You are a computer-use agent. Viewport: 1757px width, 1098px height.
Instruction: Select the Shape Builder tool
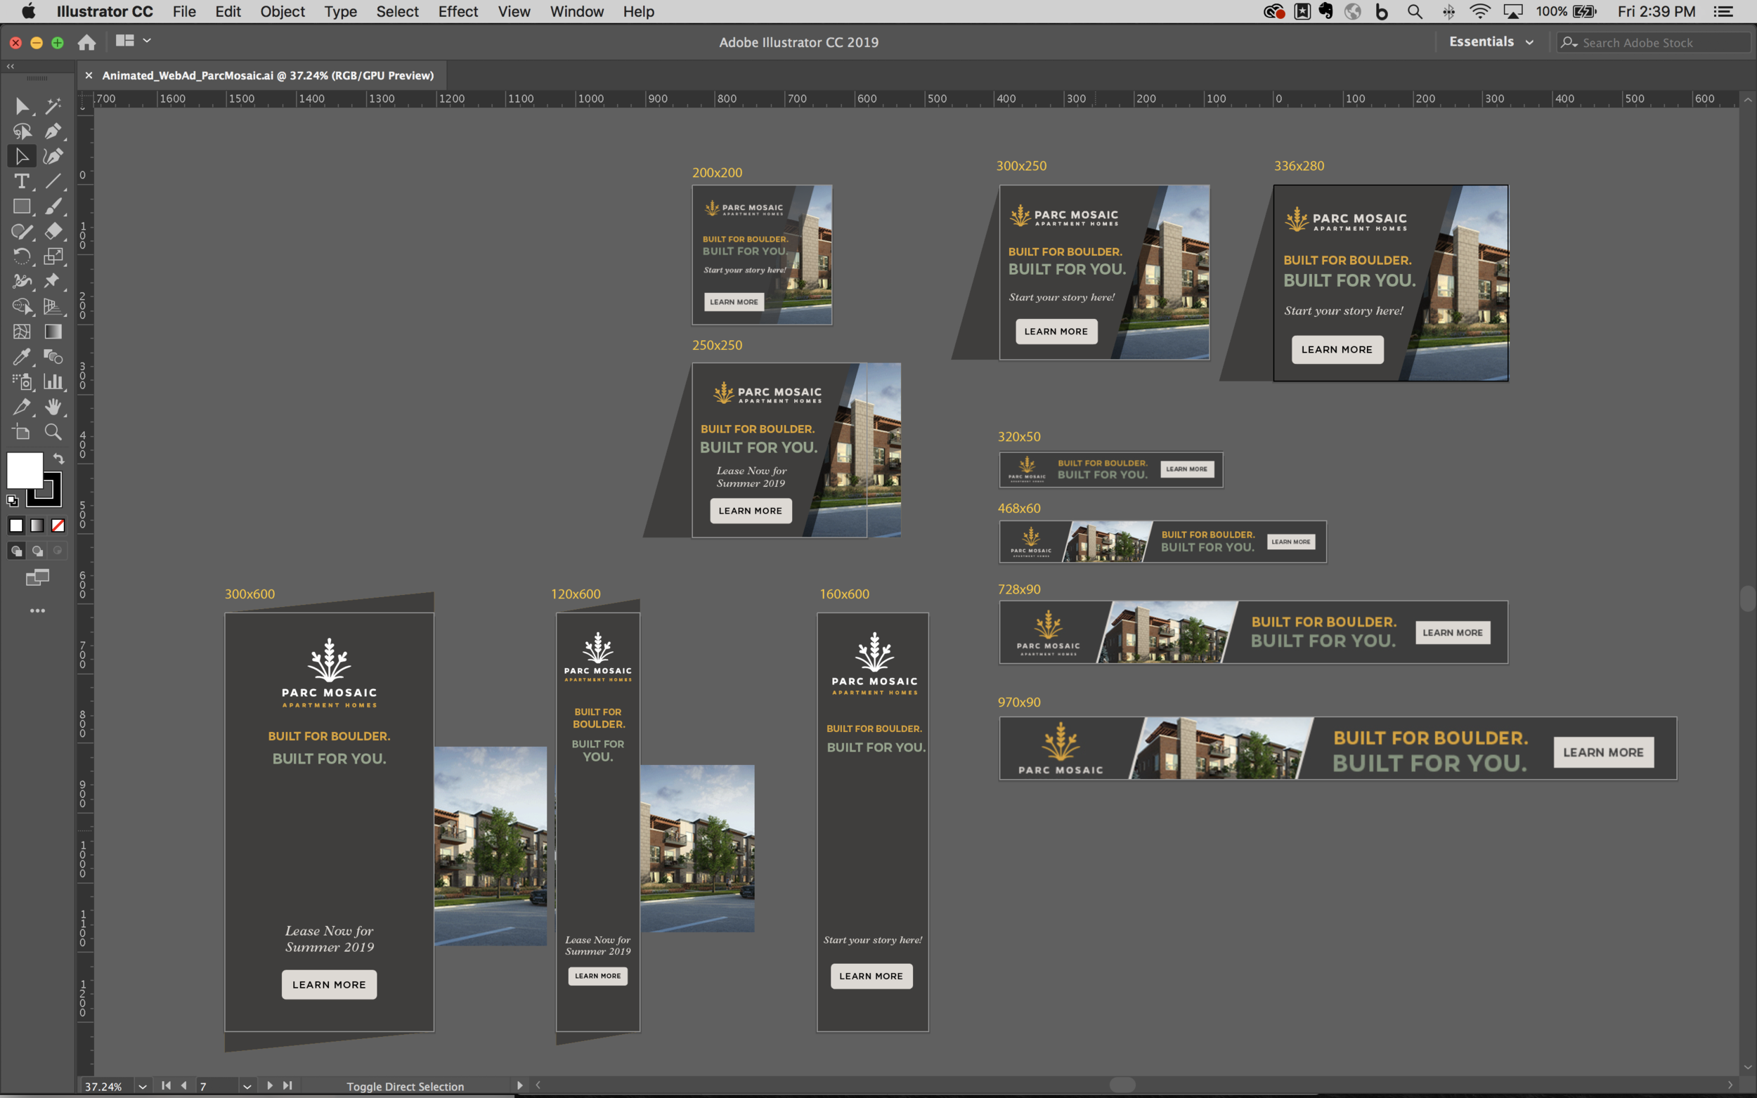tap(22, 306)
